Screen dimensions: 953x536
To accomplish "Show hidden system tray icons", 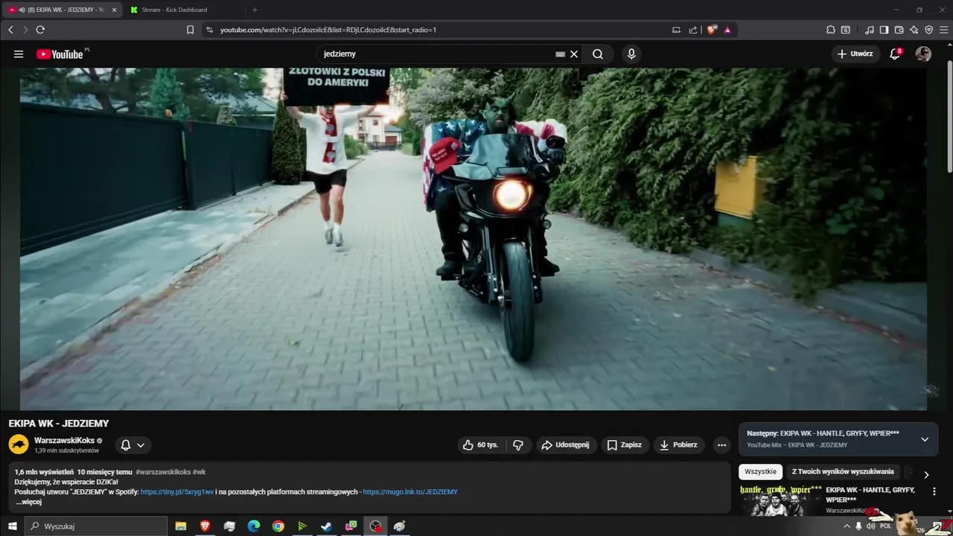I will (846, 526).
